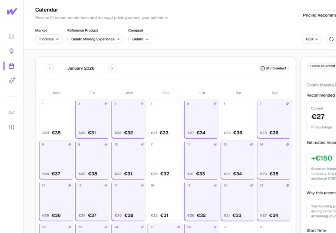
Task: Click the €36 price on day 15
Action: coord(56,216)
